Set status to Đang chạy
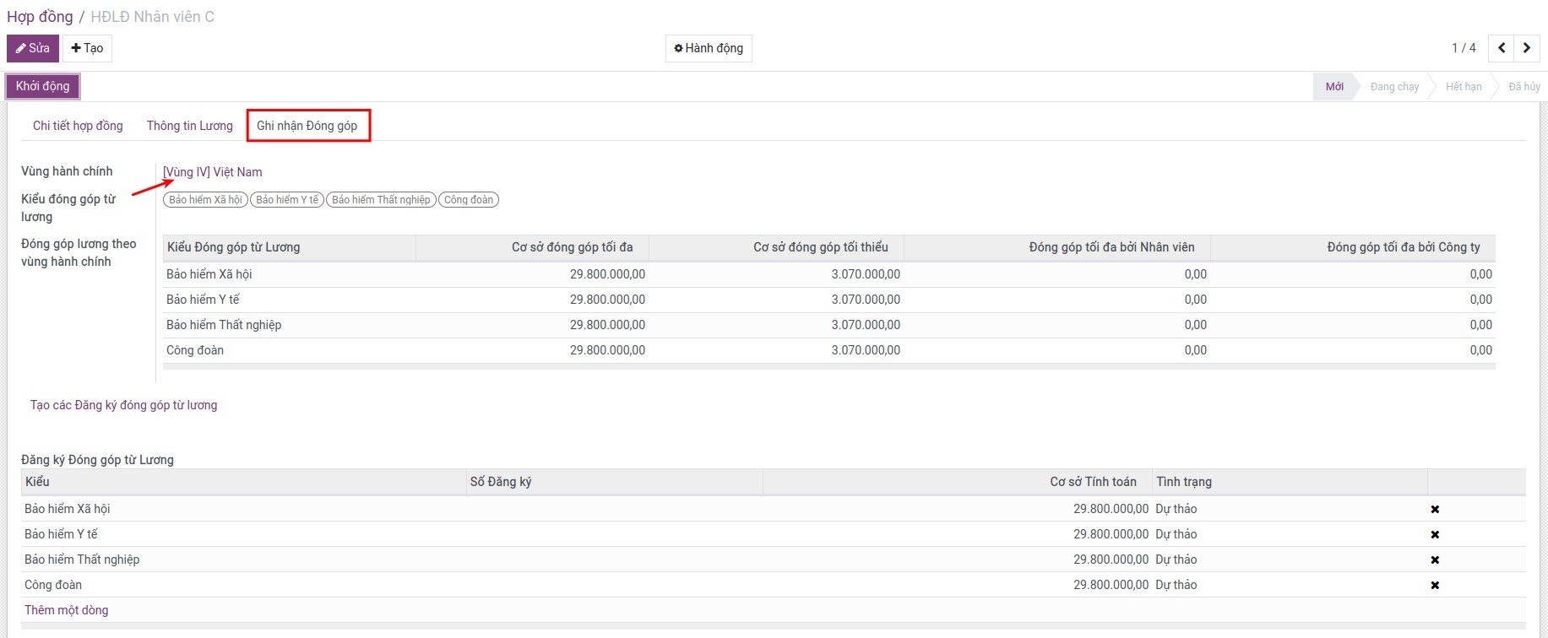The image size is (1548, 638). pos(1394,87)
